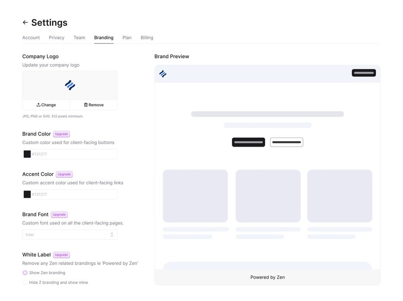Click the chevron arrows in font selector

tap(112, 235)
